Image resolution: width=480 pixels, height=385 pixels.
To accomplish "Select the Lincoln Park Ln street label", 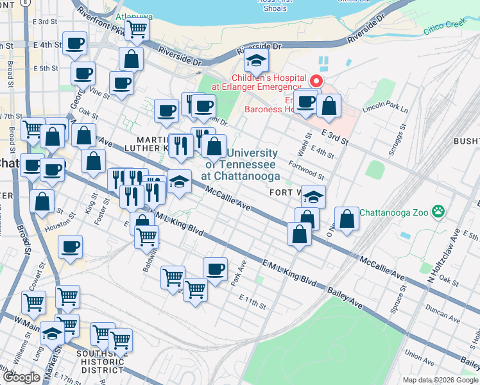I will (x=385, y=107).
